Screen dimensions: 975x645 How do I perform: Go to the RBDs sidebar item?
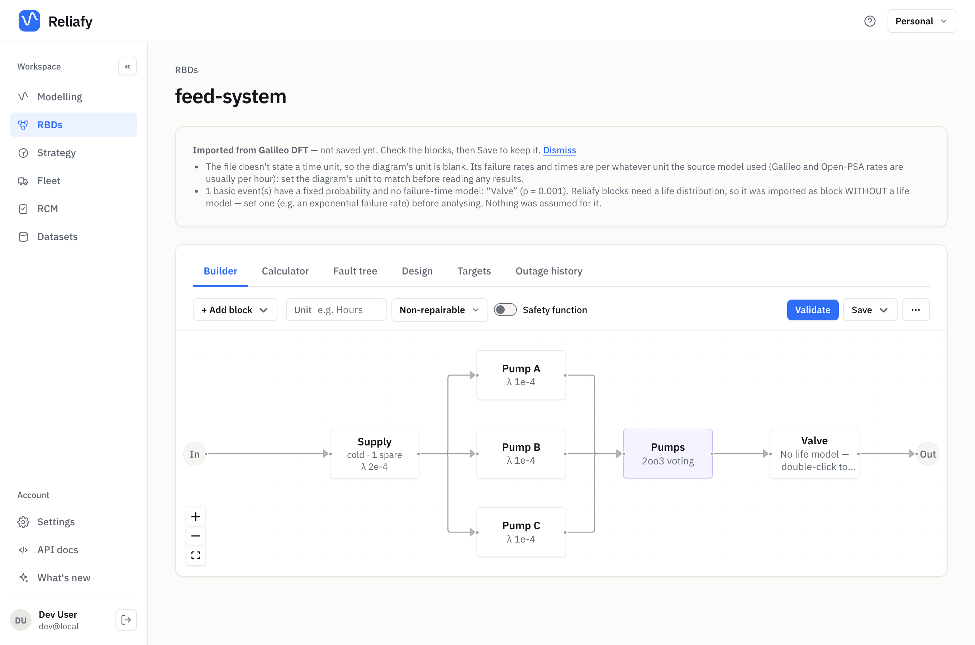pyautogui.click(x=73, y=125)
